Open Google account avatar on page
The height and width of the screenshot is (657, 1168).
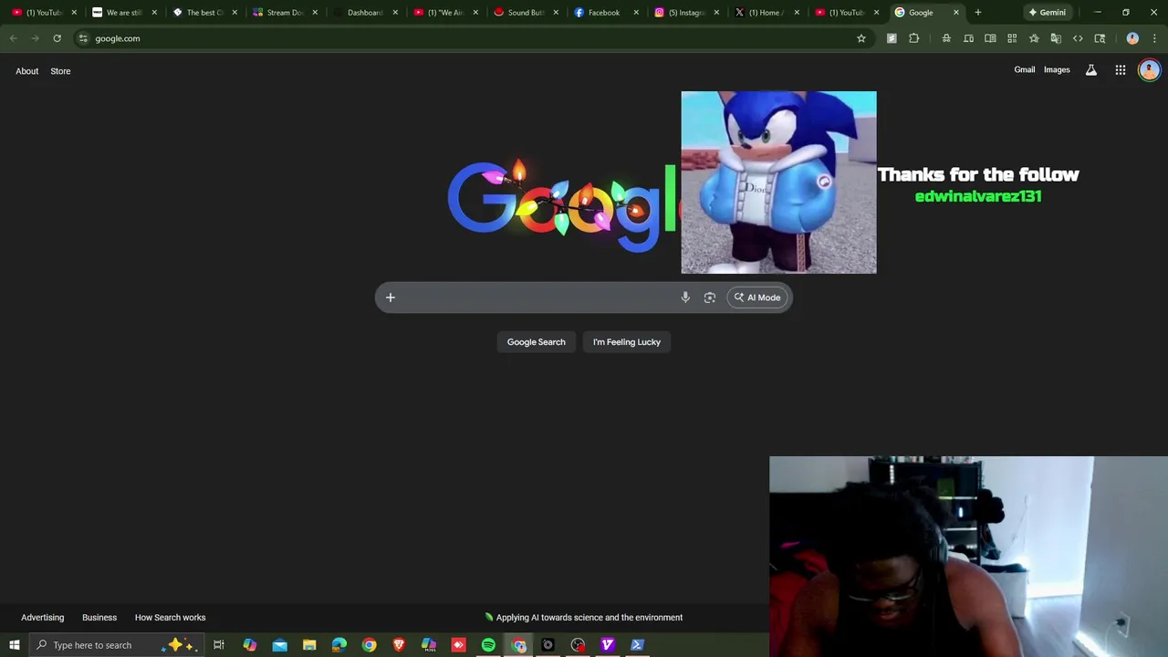tap(1149, 70)
